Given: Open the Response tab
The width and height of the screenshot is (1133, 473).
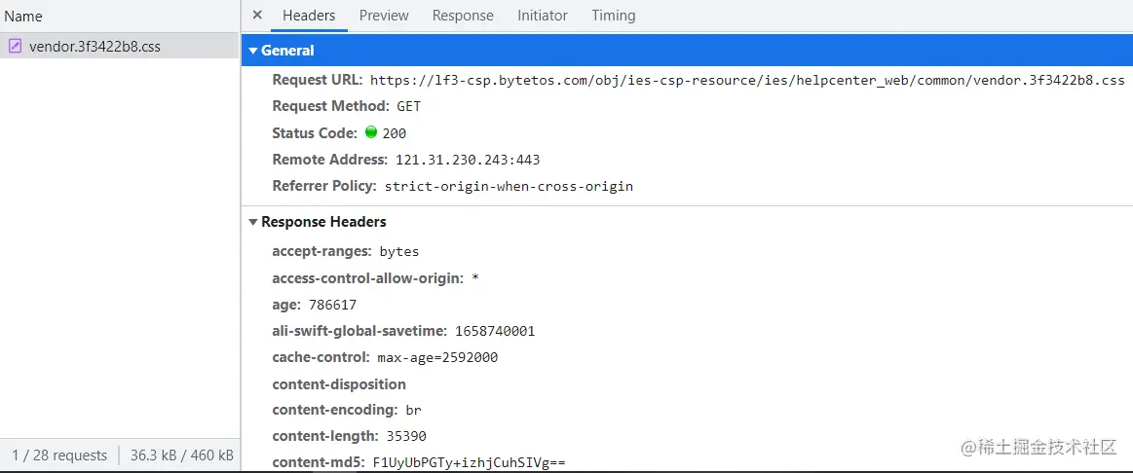Looking at the screenshot, I should [x=463, y=16].
